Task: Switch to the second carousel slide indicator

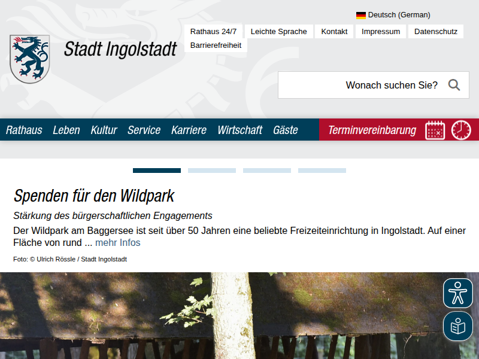Action: pyautogui.click(x=212, y=171)
